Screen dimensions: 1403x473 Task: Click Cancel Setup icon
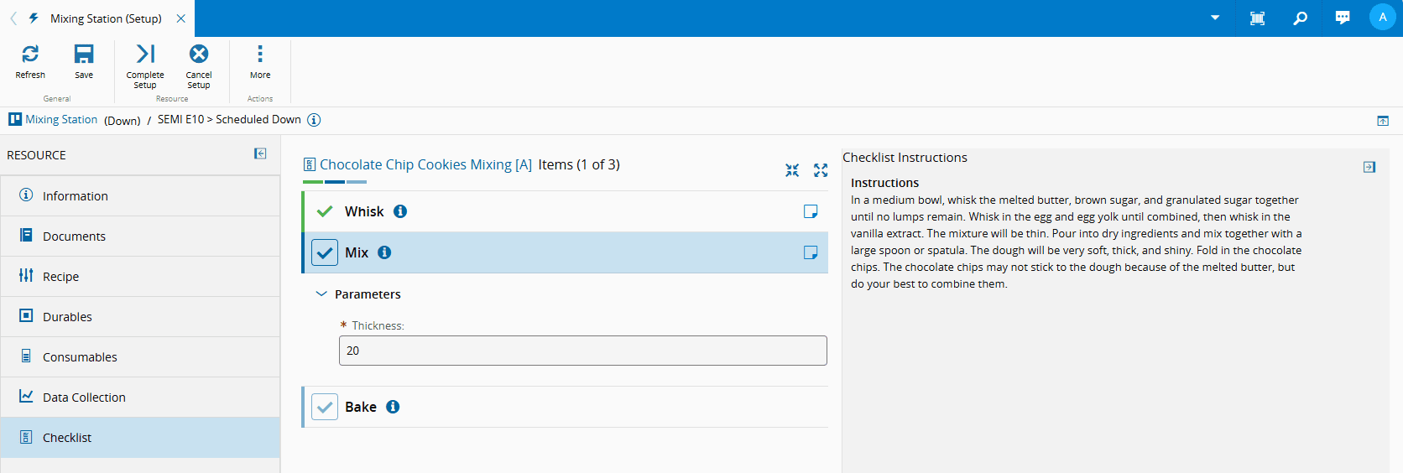pos(199,55)
